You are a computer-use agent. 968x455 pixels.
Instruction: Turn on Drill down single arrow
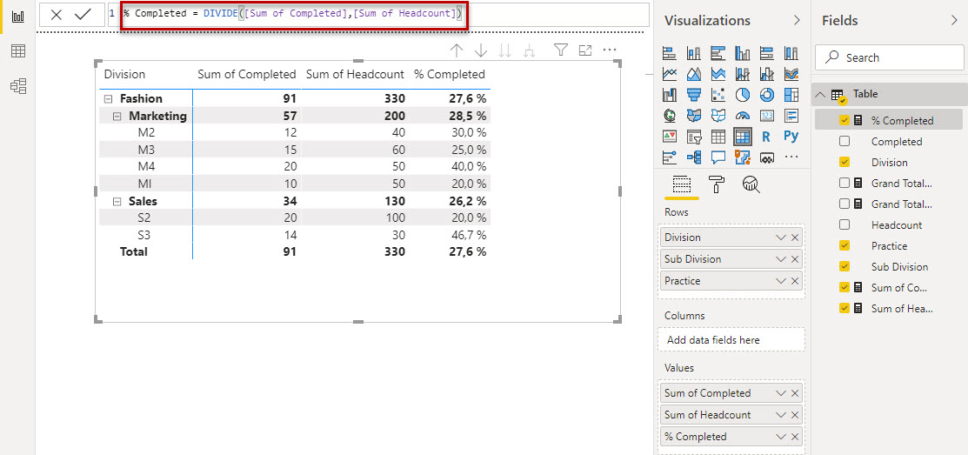[x=480, y=50]
